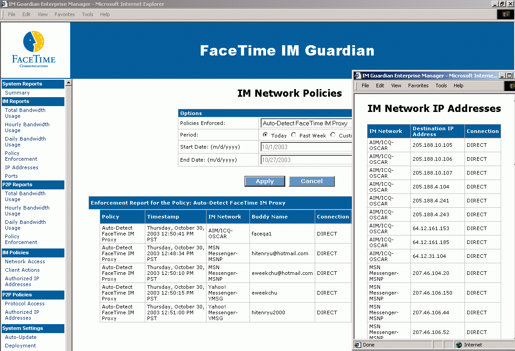This screenshot has height=351, width=515.
Task: Open the Policies Enforced dropdown
Action: point(306,123)
